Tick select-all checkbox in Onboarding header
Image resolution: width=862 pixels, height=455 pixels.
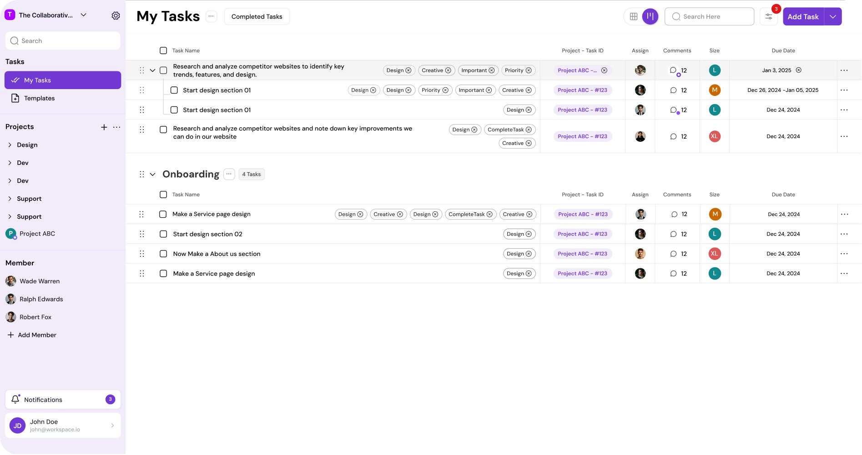(163, 195)
